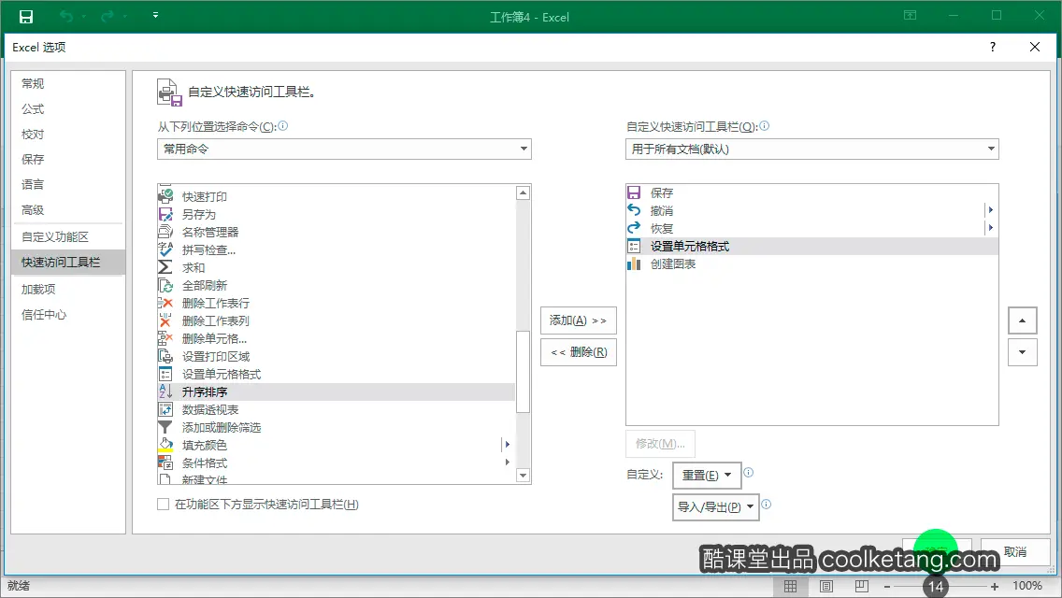This screenshot has height=598, width=1062.
Task: Switch to Page Break Preview view icon
Action: point(862,586)
